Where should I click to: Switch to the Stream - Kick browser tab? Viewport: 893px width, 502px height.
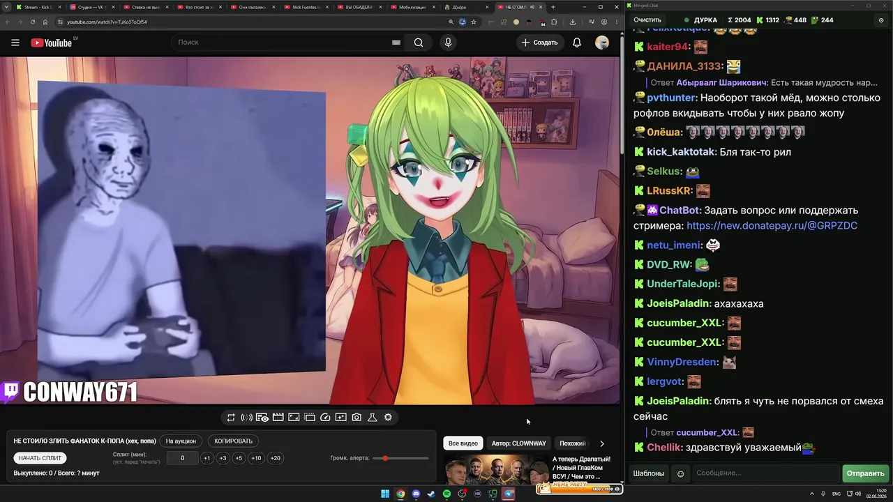tap(38, 7)
